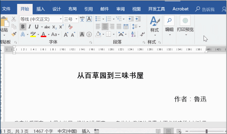
Task: Open Text Effects glowing A
Action: tap(23, 34)
